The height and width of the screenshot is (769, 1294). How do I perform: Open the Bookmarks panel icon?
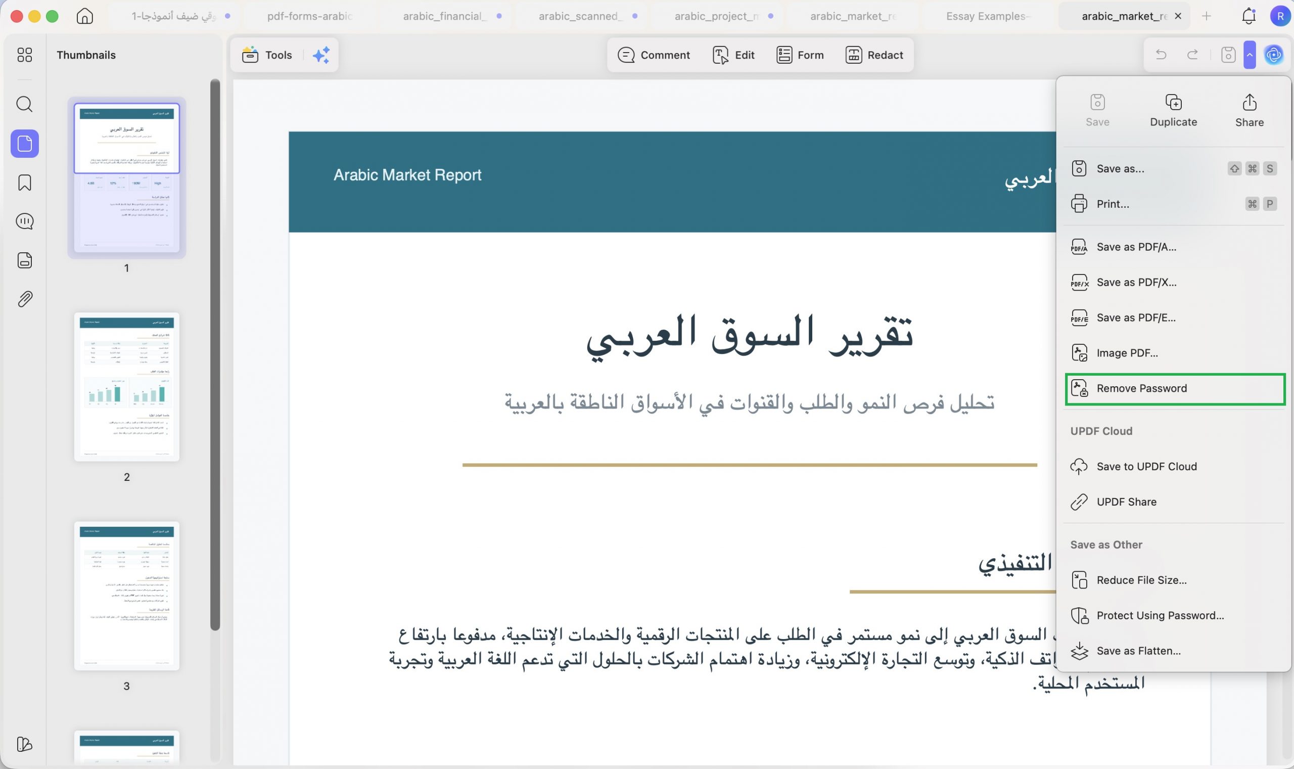(24, 183)
